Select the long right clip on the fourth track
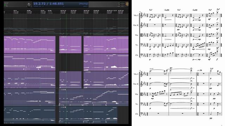Viewport: 225px width, 126px height. (94, 97)
